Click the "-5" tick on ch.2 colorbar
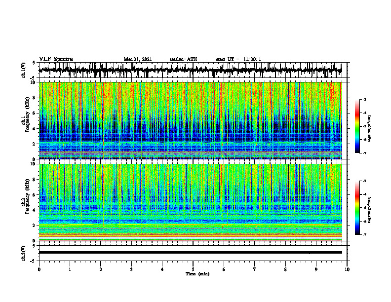The height and width of the screenshot is (302, 391). click(364, 208)
